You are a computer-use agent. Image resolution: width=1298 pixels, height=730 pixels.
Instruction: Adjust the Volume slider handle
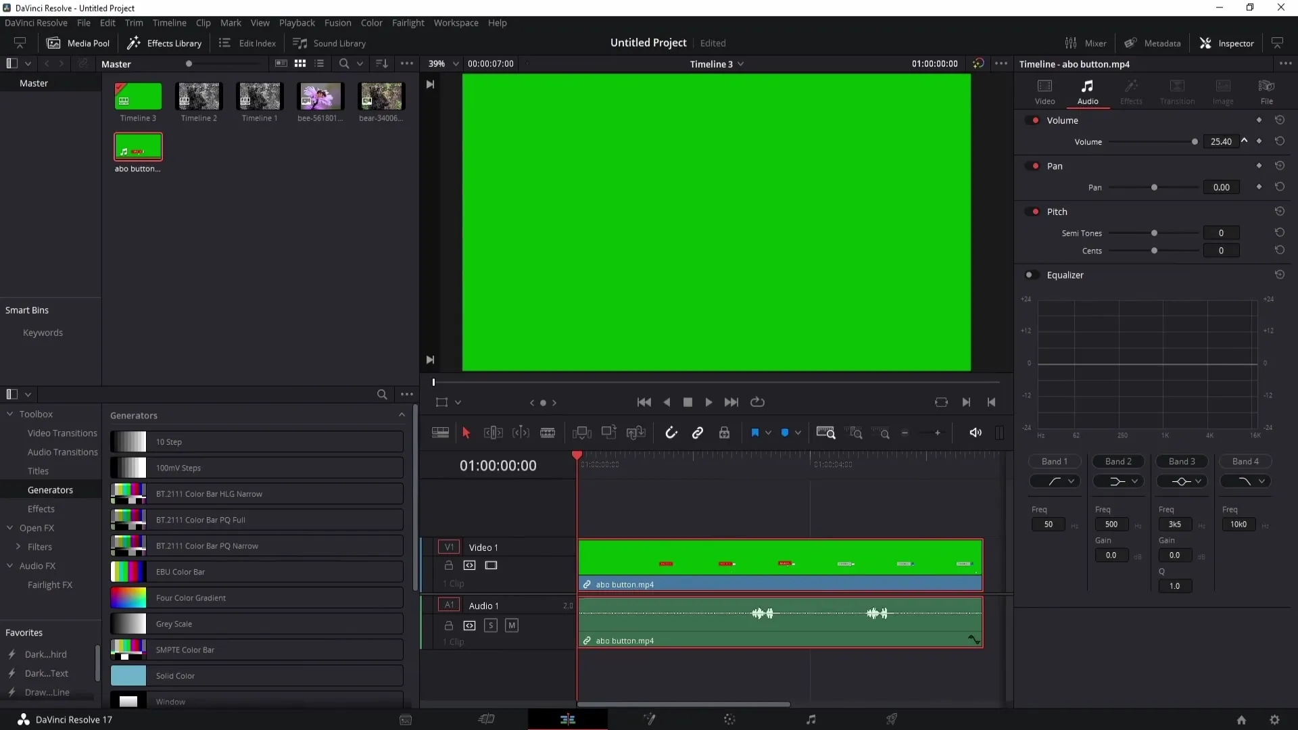[1195, 142]
